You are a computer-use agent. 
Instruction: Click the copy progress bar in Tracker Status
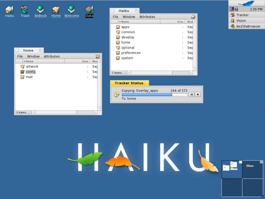coord(154,95)
